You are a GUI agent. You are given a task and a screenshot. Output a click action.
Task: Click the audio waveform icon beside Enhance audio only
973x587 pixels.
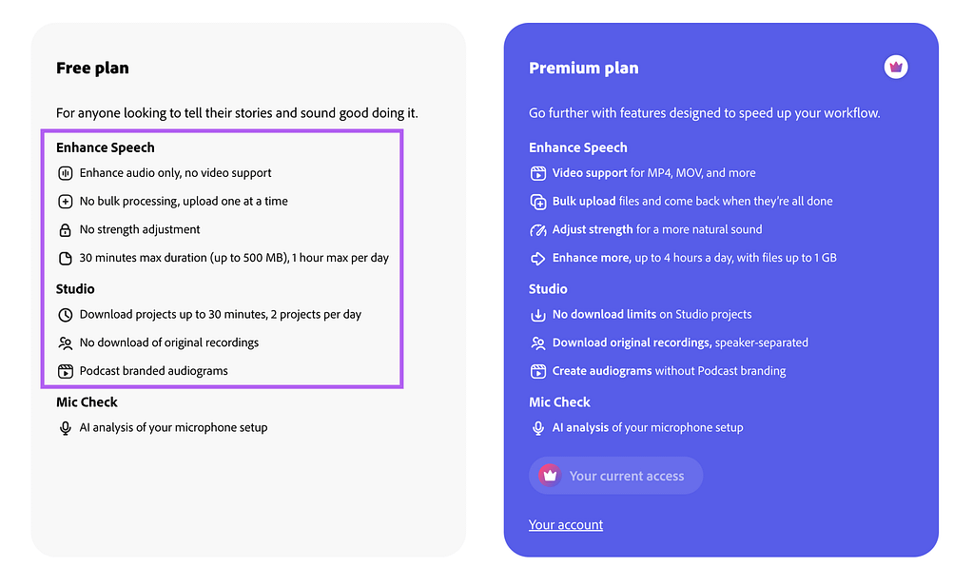[x=66, y=173]
